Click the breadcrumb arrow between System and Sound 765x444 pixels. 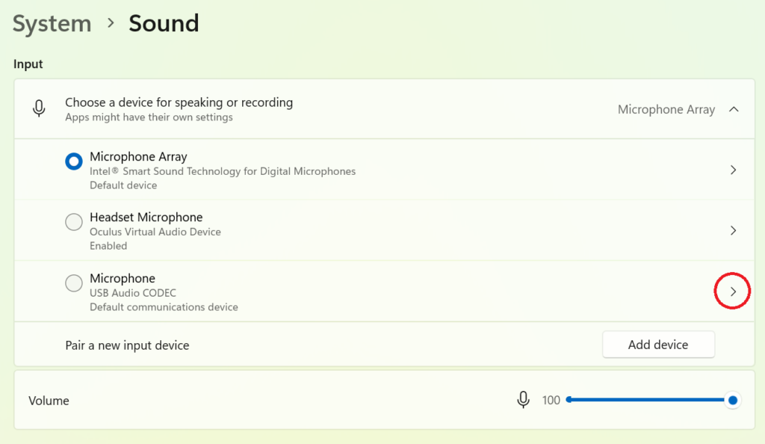[111, 23]
